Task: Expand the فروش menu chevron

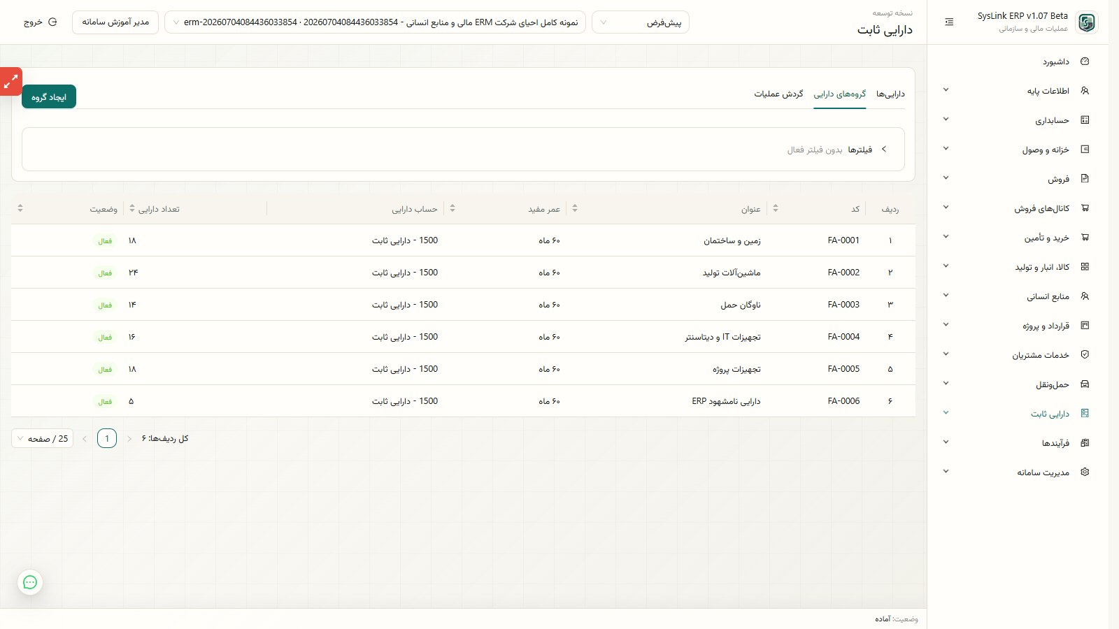Action: 946,178
